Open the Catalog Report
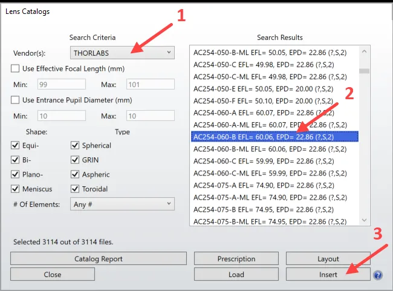The height and width of the screenshot is (291, 393). click(x=99, y=259)
